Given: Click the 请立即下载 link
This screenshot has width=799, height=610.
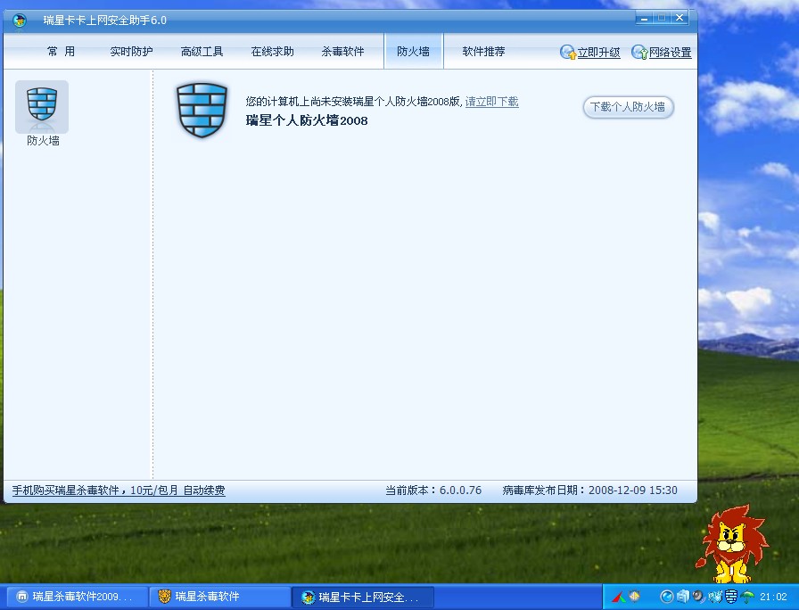Looking at the screenshot, I should coord(491,102).
